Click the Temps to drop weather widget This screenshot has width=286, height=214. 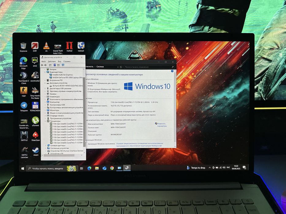pos(196,168)
